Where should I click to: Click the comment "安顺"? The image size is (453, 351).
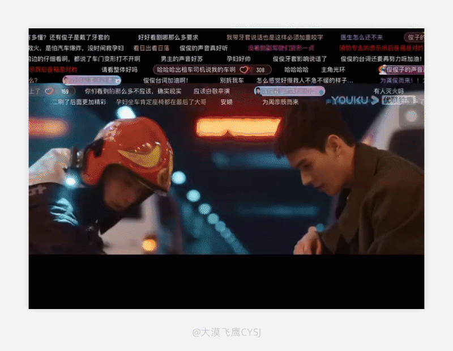tap(226, 102)
